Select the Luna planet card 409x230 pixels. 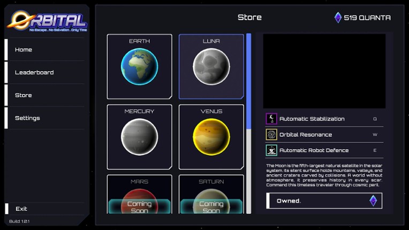point(211,67)
